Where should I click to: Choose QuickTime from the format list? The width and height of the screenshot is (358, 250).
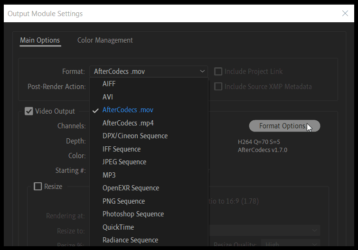click(x=149, y=227)
